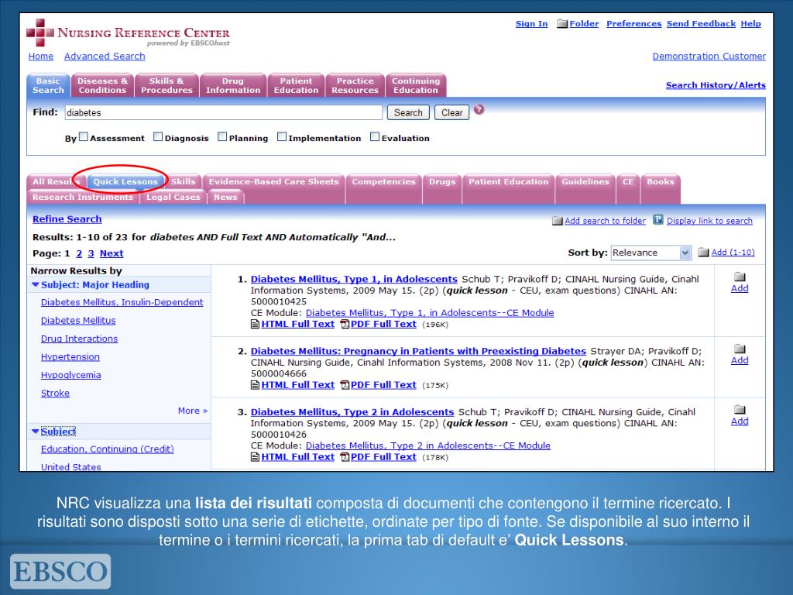
Task: Click the Help link
Action: [x=750, y=24]
